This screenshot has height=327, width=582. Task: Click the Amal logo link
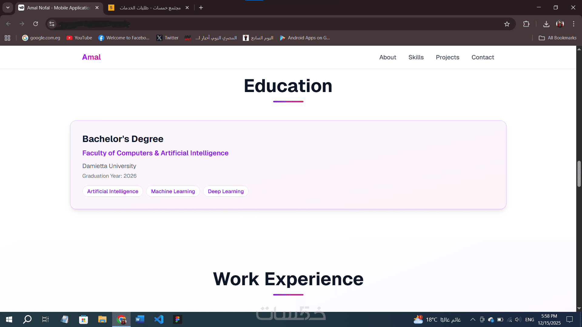91,57
